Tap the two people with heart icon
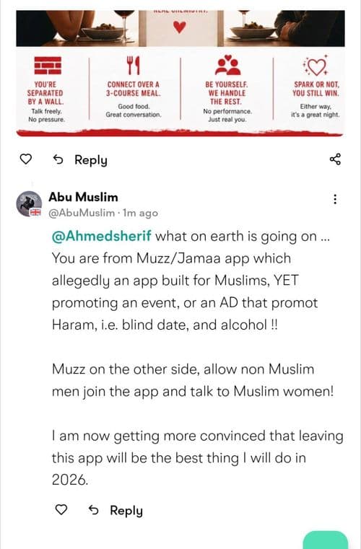The image size is (361, 549). [x=228, y=65]
